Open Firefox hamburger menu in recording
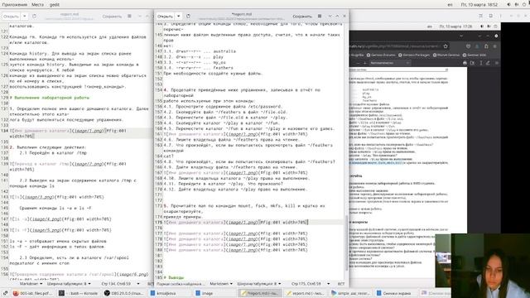The height and width of the screenshot is (298, 530). (x=496, y=46)
